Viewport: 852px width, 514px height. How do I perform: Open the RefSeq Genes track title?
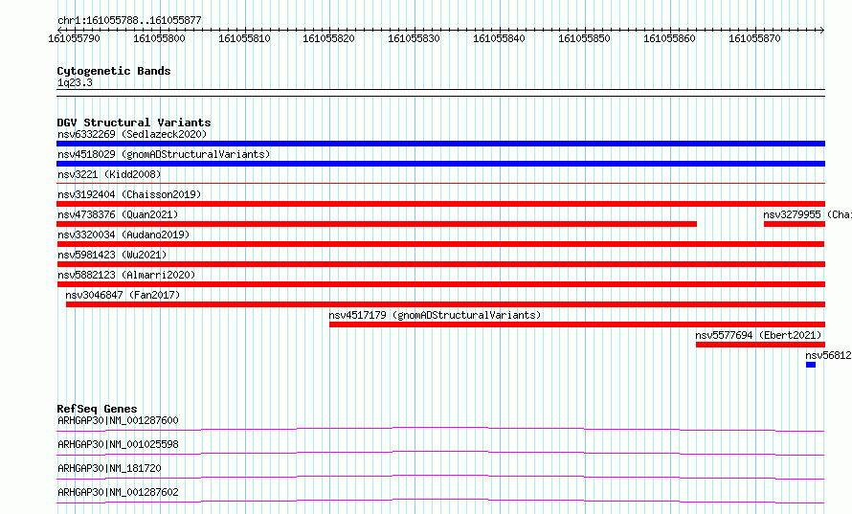click(x=97, y=409)
